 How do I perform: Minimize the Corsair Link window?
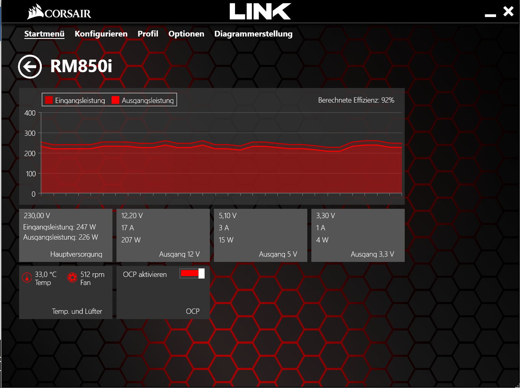(x=490, y=15)
